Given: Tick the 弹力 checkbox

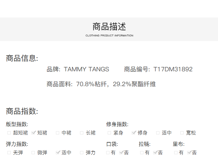Looking at the screenshot, I should click(82, 153).
